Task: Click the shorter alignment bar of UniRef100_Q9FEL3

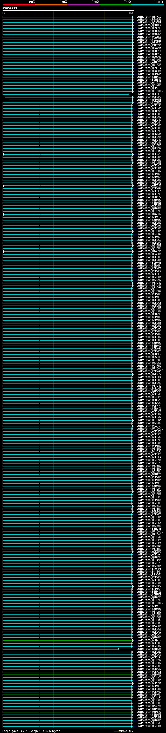Action: [66, 94]
